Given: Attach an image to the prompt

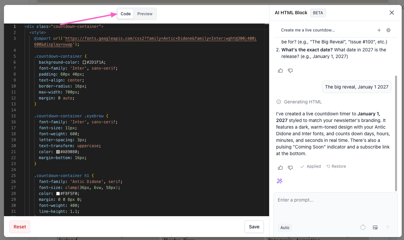Looking at the screenshot, I should coord(375,227).
